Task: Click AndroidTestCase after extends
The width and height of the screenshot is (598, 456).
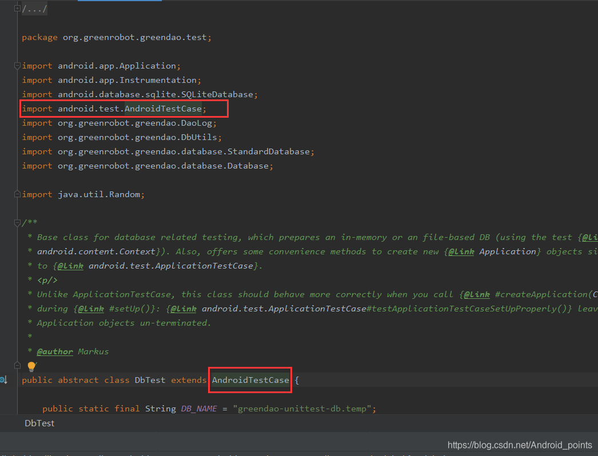Action: pos(250,380)
